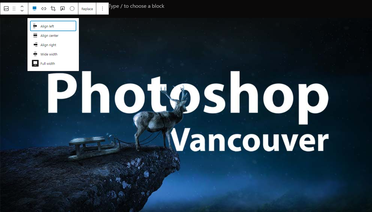Screen dimensions: 372x212
Task: Open the crop image tool
Action: point(53,9)
